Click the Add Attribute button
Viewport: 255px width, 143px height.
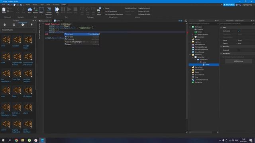[x=239, y=61]
